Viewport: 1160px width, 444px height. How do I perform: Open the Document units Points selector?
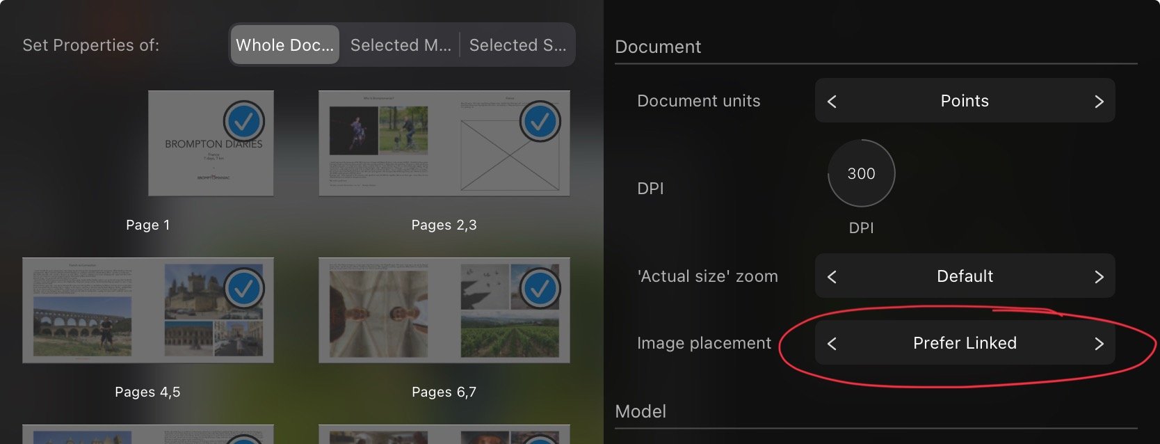tap(965, 101)
